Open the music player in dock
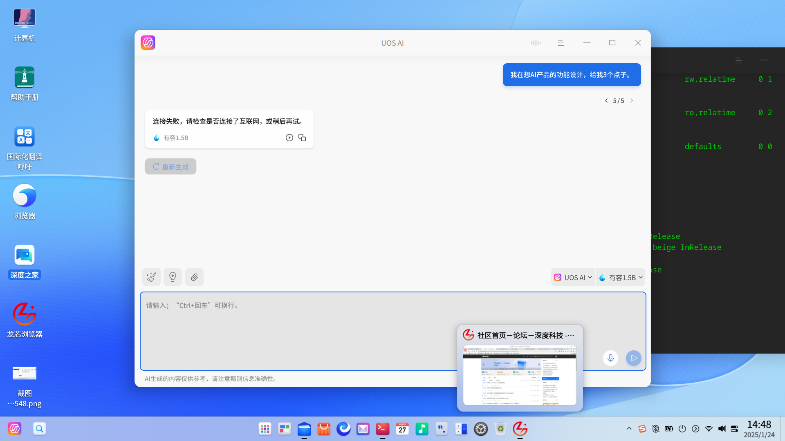This screenshot has height=441, width=785. (x=422, y=429)
